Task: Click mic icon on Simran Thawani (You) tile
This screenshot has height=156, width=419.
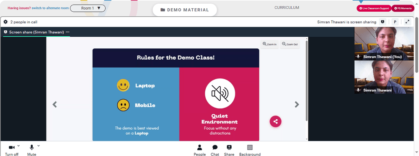Action: click(358, 57)
